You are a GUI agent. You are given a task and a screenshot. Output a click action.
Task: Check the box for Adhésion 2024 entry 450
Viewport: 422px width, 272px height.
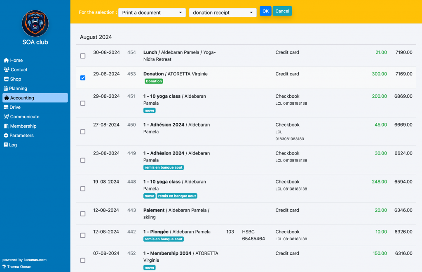(x=83, y=132)
